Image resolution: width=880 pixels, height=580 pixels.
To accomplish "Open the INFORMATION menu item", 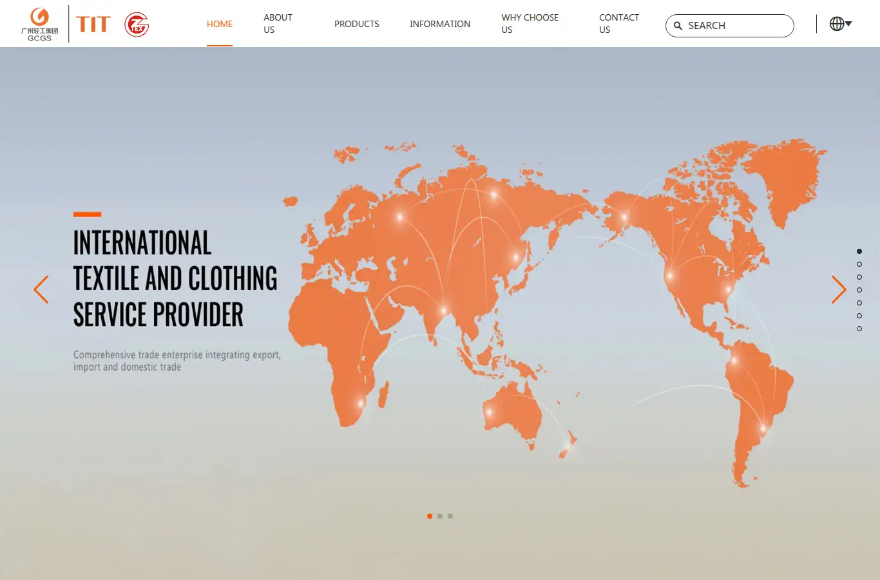I will (x=440, y=24).
